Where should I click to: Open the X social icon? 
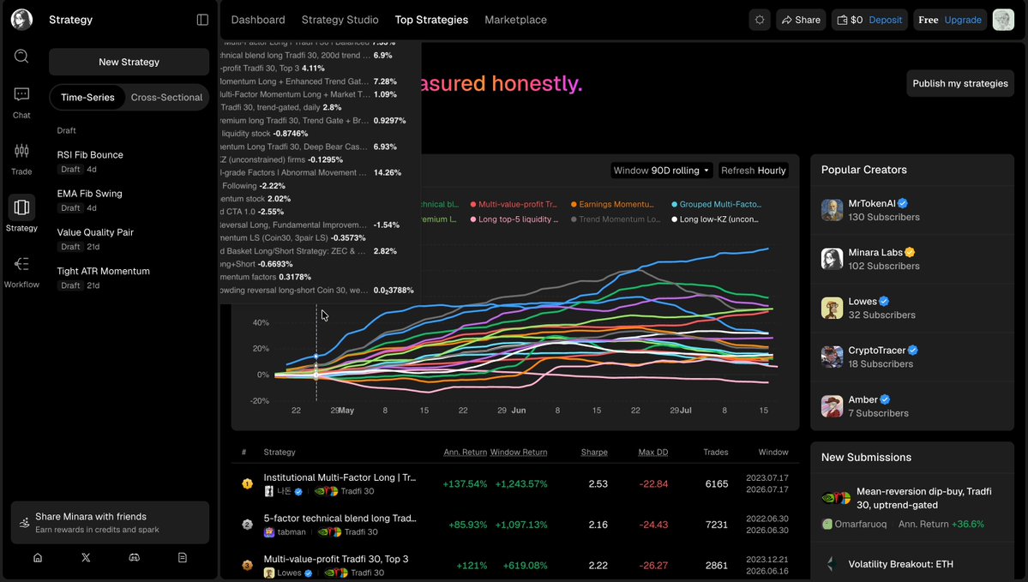point(86,558)
